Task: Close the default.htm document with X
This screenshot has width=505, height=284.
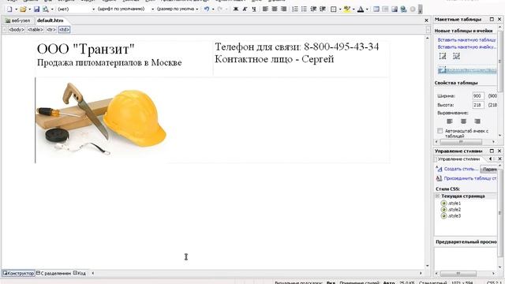Action: (x=426, y=21)
